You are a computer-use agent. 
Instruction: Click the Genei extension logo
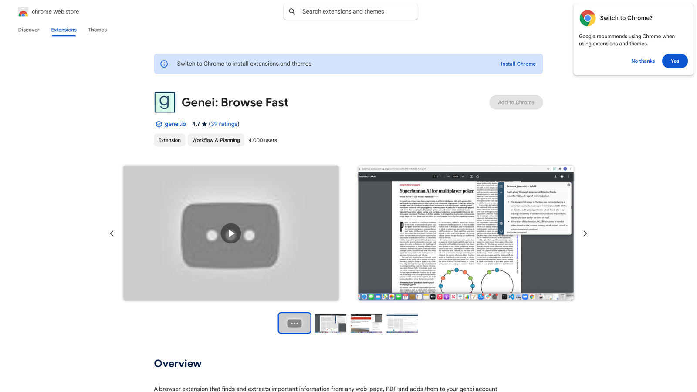click(x=165, y=102)
